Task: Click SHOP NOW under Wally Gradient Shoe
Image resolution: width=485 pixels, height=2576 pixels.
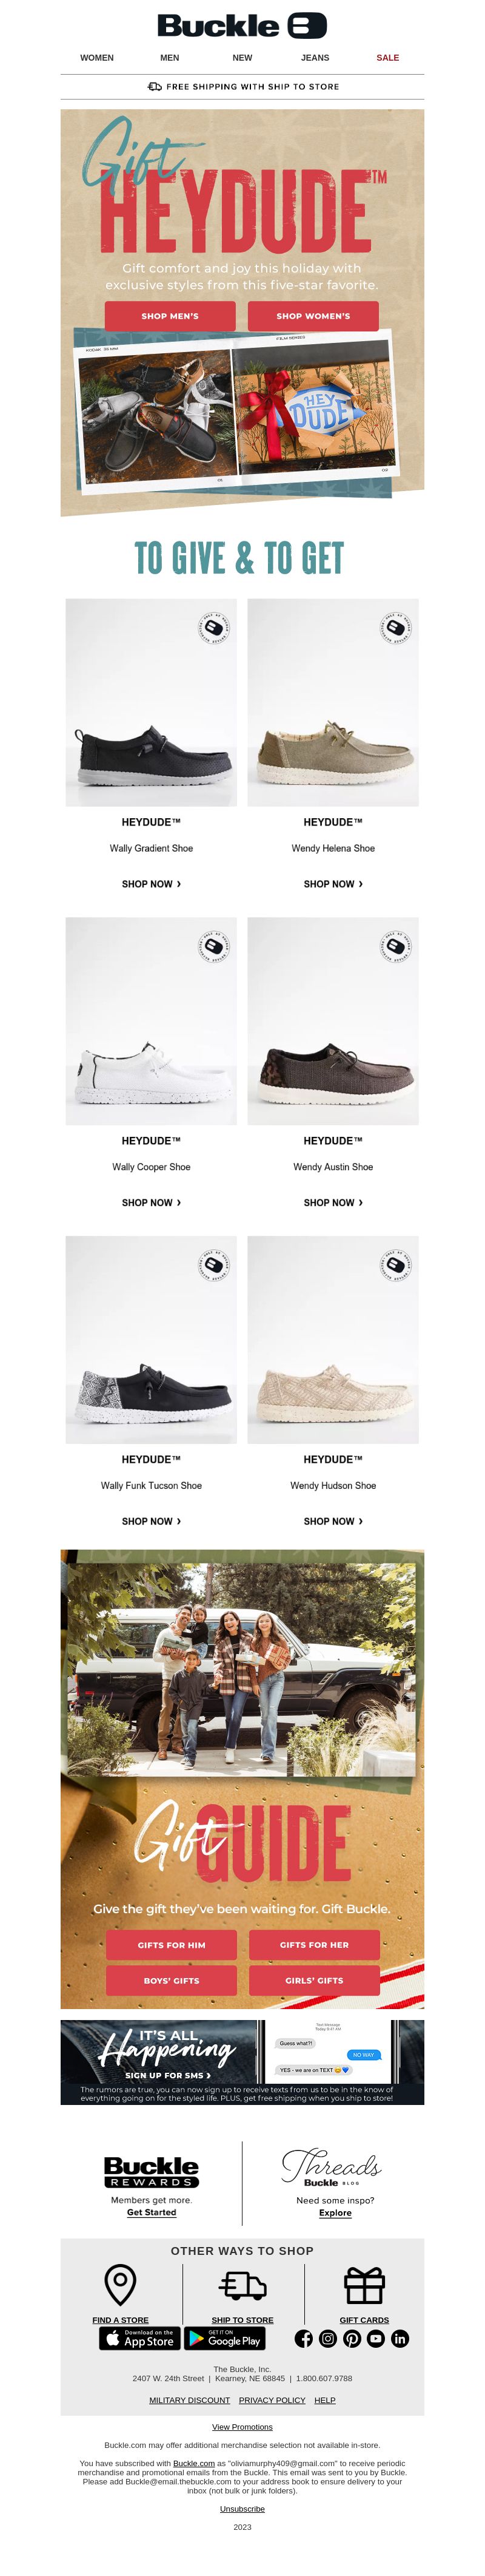Action: tap(152, 884)
